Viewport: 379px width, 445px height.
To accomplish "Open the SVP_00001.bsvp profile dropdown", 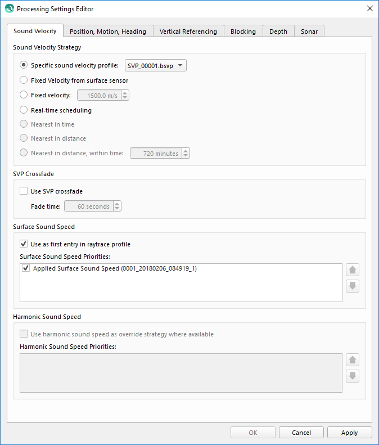I will click(x=155, y=66).
